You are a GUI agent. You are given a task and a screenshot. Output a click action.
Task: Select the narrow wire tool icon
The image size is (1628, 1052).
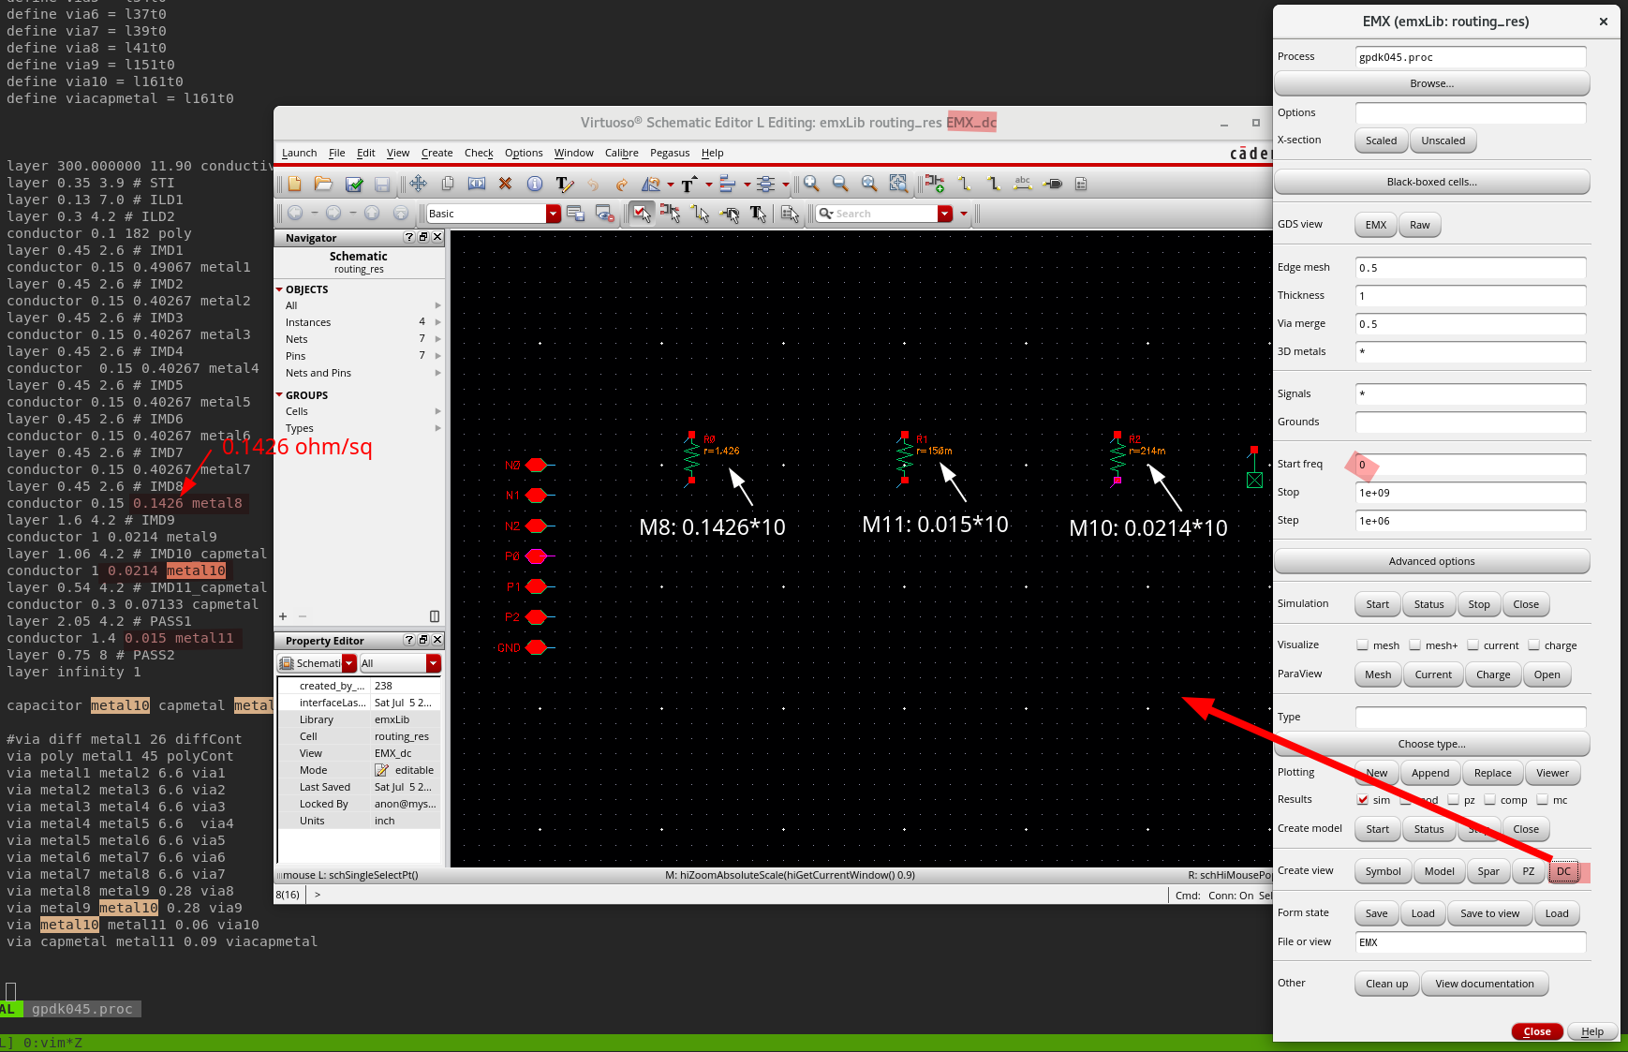coord(965,184)
